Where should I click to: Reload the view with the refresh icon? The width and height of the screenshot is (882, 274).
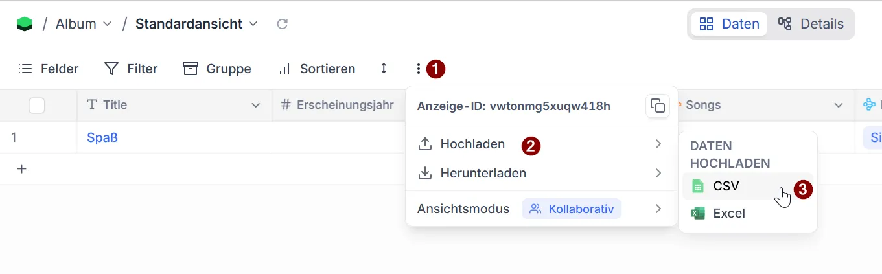(282, 24)
